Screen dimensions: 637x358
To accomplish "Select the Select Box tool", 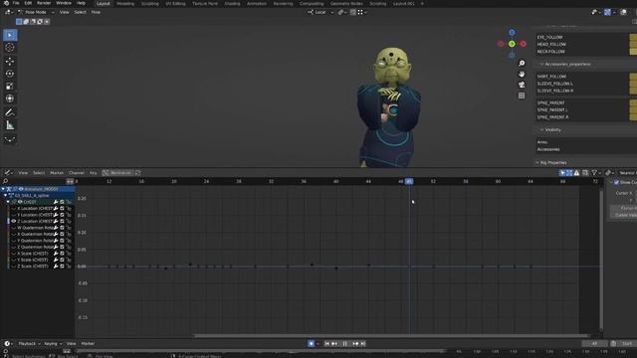I will tap(10, 35).
